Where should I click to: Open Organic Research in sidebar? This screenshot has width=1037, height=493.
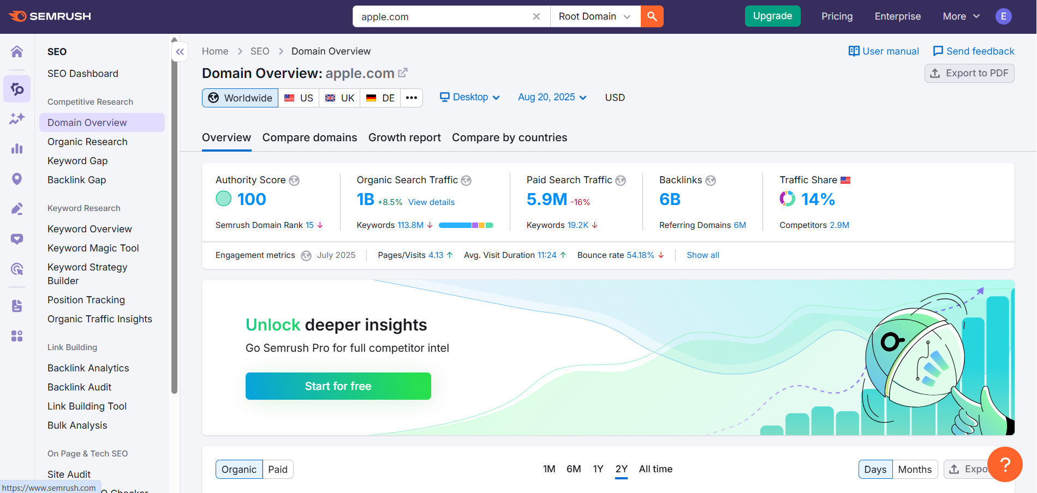point(87,142)
